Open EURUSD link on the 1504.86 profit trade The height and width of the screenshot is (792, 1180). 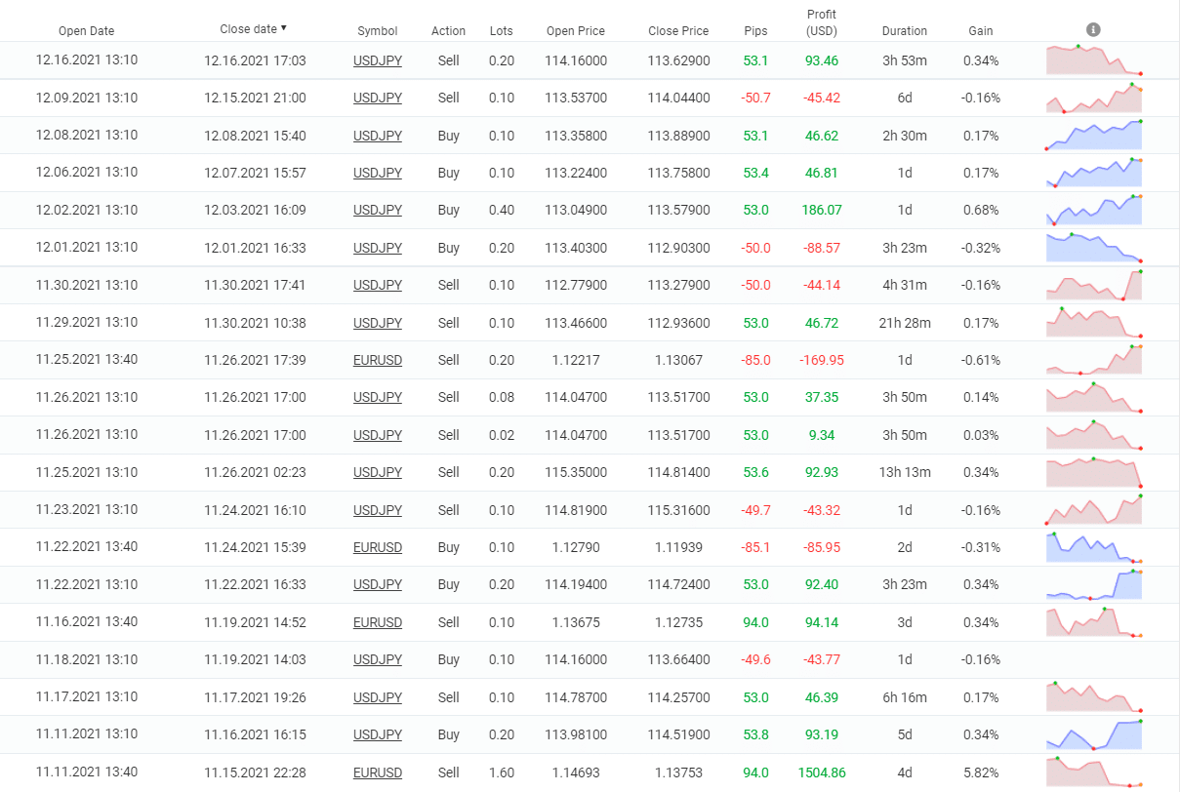[377, 772]
